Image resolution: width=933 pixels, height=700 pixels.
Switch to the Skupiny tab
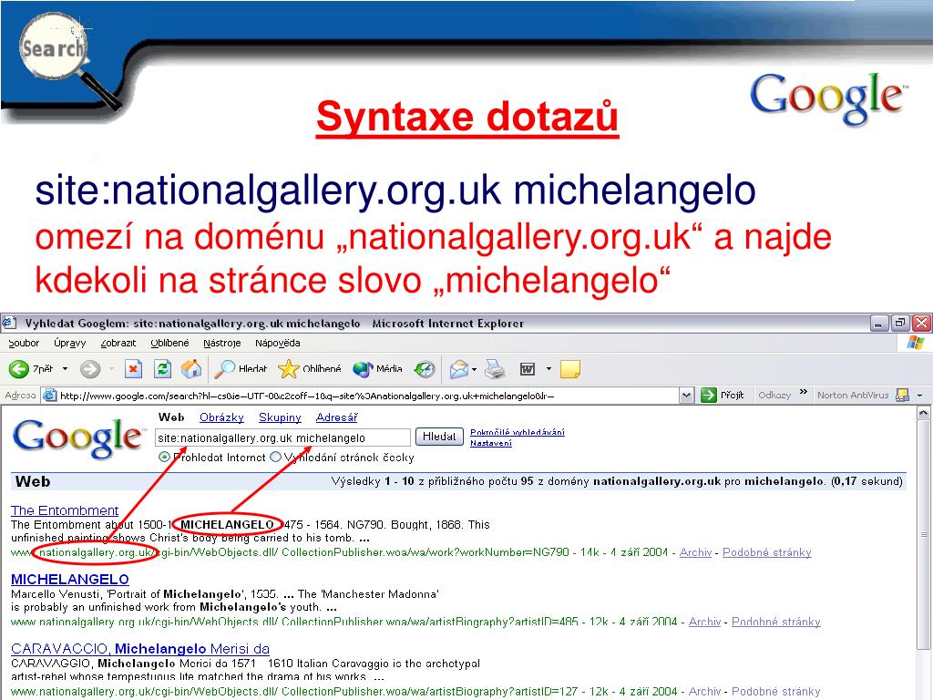(x=280, y=417)
